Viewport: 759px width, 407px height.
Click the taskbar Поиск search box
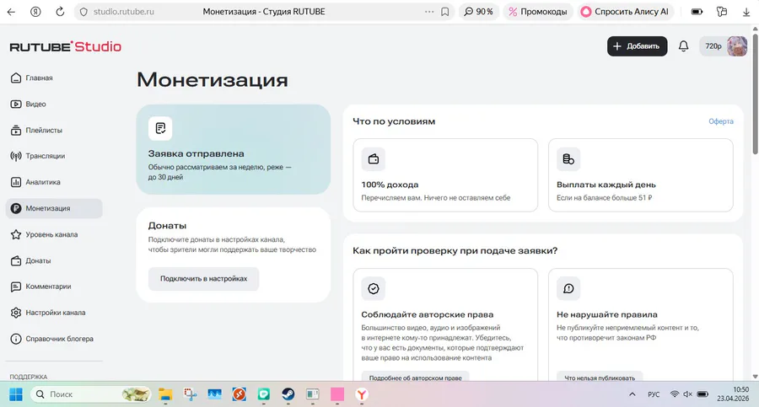coord(90,394)
